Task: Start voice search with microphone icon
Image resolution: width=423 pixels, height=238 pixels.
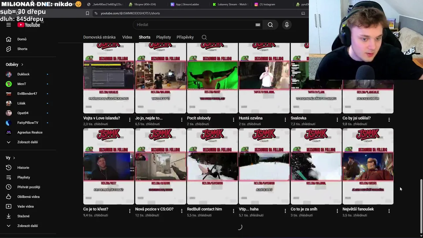Action: [x=287, y=25]
